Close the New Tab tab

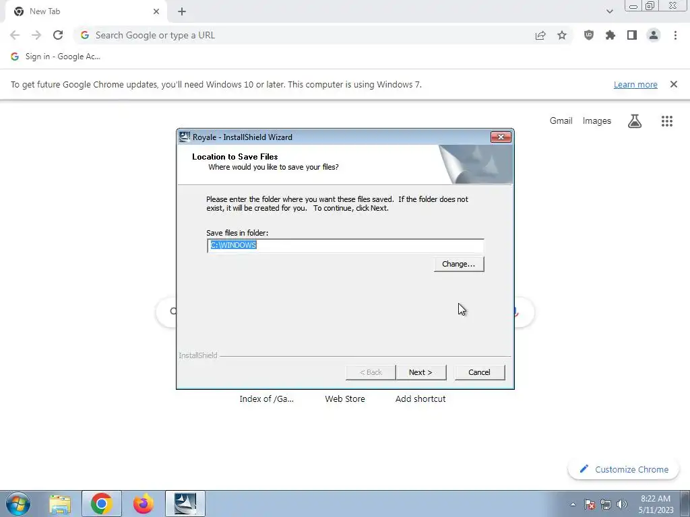[x=156, y=11]
